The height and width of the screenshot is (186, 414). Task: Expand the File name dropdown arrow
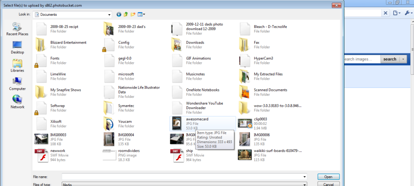304,177
